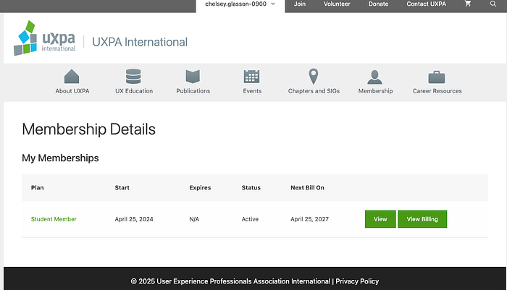The width and height of the screenshot is (507, 290).
Task: Open the shopping cart icon
Action: (468, 4)
